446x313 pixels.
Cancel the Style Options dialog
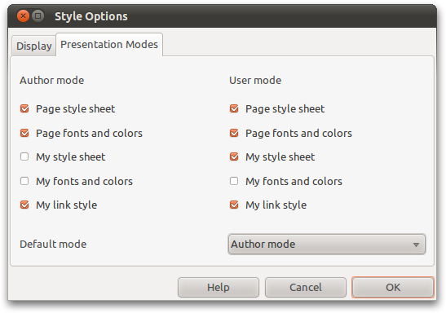click(306, 287)
